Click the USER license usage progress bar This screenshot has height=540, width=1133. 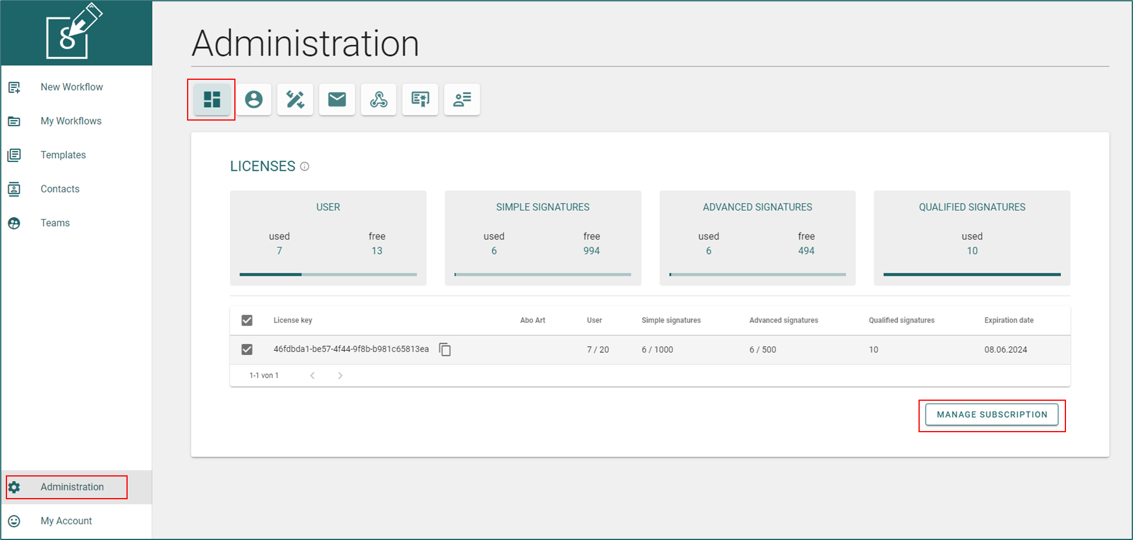[x=328, y=274]
